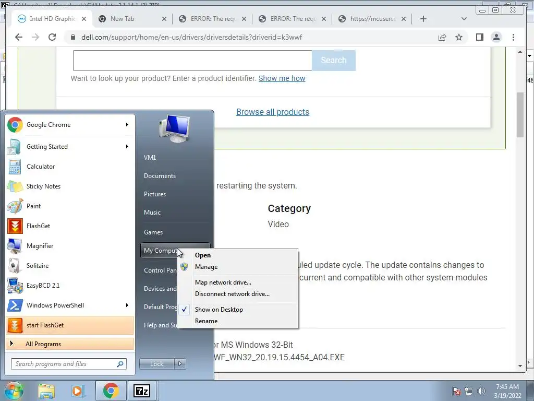Click the Windows Start orb

14,391
